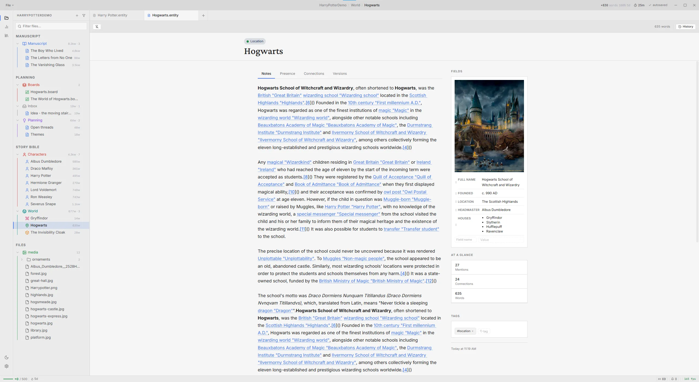The width and height of the screenshot is (699, 382).
Task: Open the Connections tab
Action: [x=314, y=74]
